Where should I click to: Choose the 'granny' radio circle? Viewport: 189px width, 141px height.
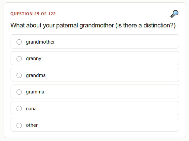[19, 59]
